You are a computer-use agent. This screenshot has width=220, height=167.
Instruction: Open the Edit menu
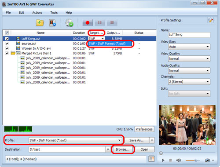coord(22,13)
